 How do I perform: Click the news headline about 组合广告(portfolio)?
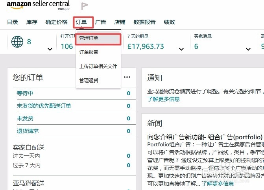(205, 137)
